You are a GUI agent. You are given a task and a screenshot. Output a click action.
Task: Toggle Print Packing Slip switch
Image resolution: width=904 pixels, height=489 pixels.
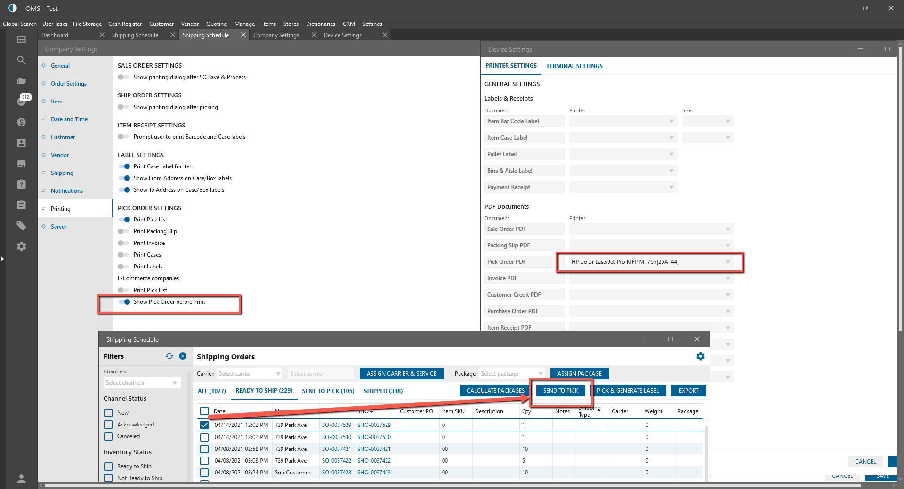click(124, 231)
